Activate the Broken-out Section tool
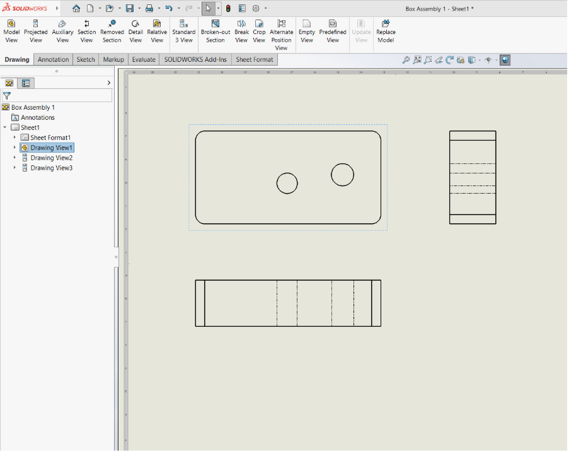Screen dimensions: 569x451 point(216,32)
